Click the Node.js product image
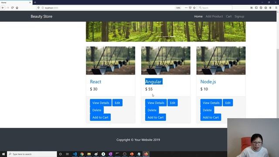 point(221,61)
